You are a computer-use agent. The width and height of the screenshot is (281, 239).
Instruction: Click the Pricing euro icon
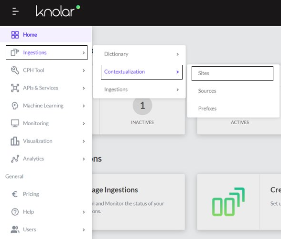tap(15, 194)
